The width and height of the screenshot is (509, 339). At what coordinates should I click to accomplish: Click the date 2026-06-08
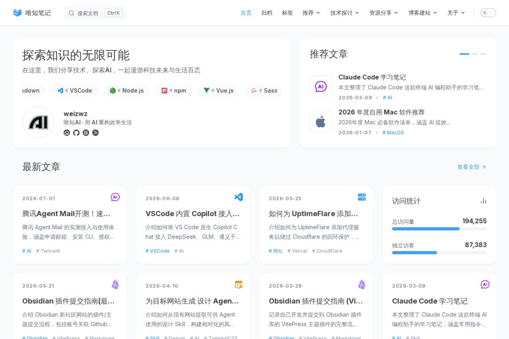pyautogui.click(x=162, y=198)
